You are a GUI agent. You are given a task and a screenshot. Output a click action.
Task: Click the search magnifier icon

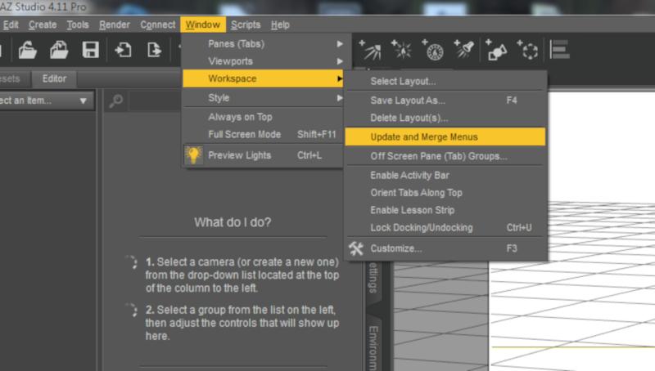tap(115, 101)
